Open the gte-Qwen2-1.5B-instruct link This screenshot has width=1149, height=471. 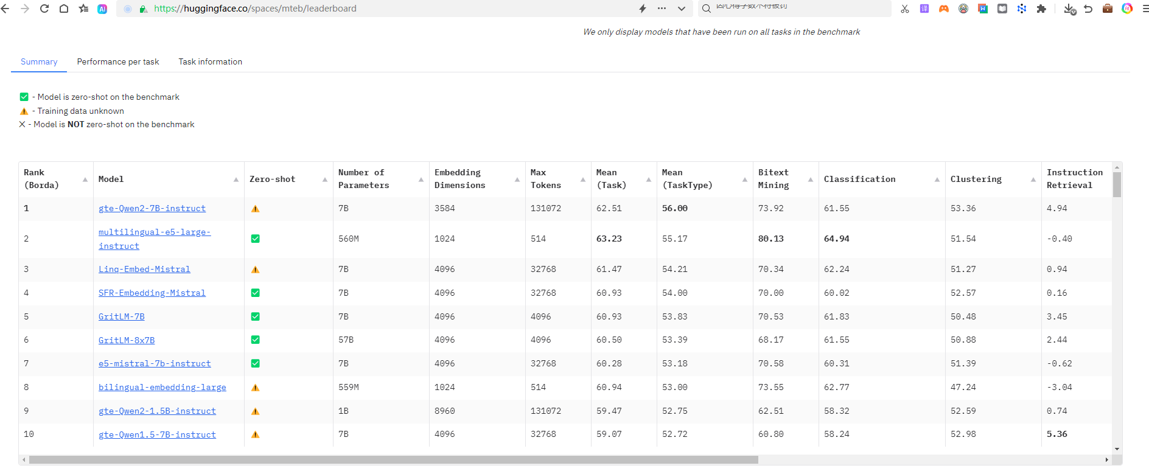click(157, 411)
